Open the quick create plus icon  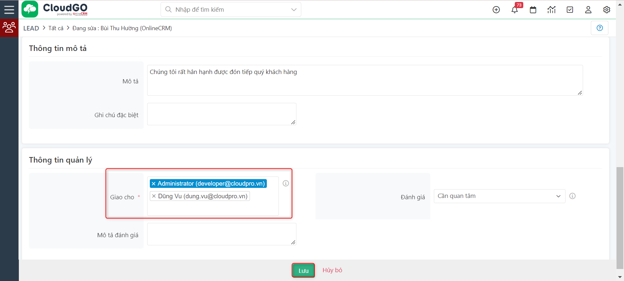point(496,10)
